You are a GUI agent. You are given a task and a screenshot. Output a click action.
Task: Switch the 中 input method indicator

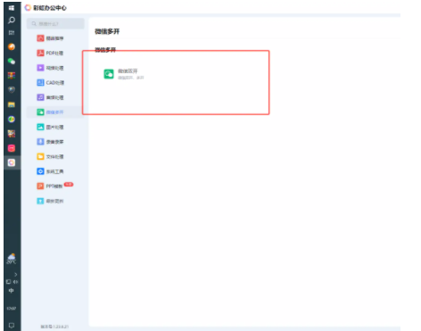click(12, 291)
